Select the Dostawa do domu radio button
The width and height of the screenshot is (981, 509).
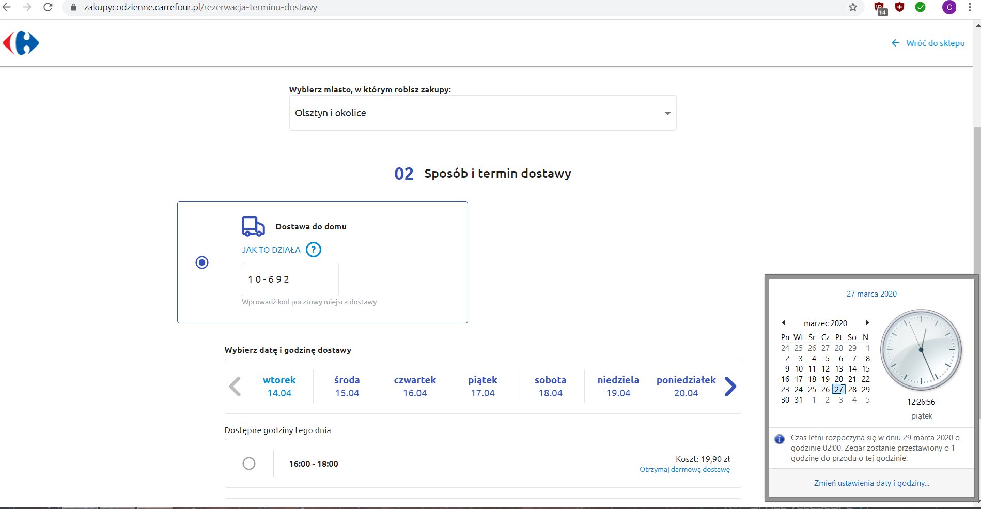coord(202,263)
